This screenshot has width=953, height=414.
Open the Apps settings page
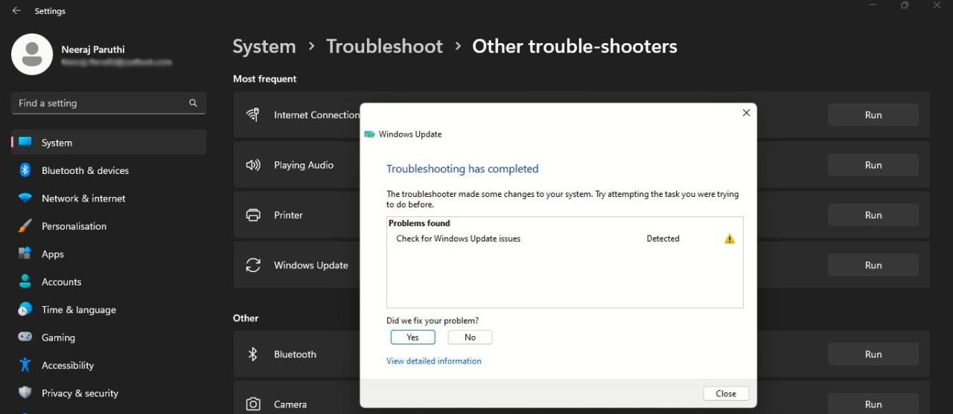(109, 253)
